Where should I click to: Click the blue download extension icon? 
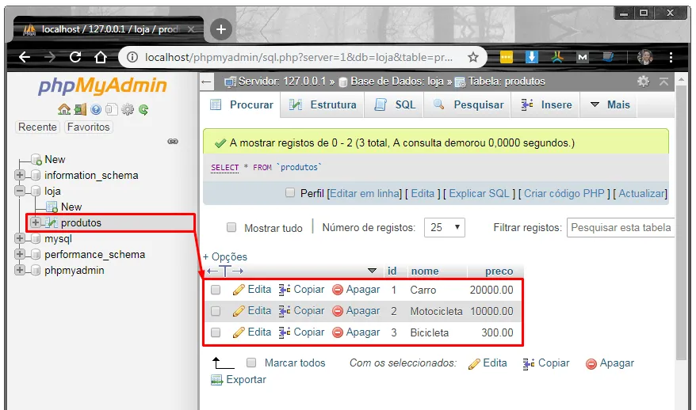click(x=531, y=57)
